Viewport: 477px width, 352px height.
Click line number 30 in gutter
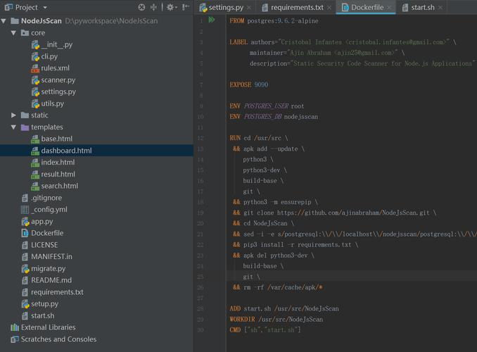point(201,330)
